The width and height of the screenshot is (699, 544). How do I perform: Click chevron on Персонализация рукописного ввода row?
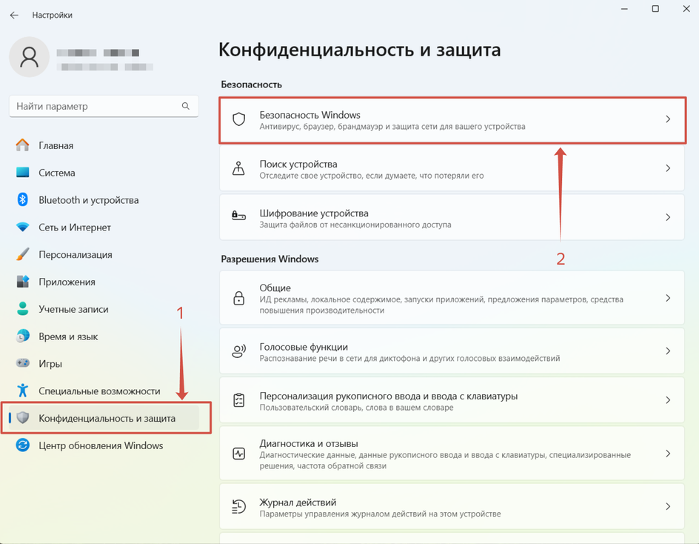pos(668,400)
